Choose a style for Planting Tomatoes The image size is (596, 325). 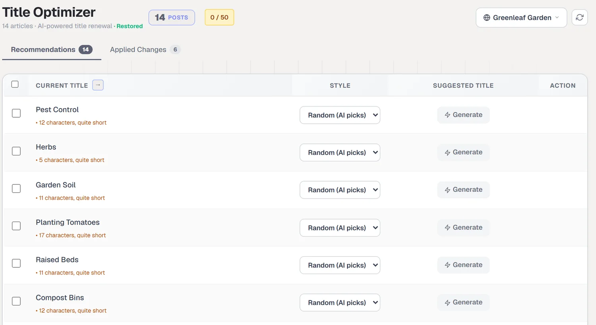tap(340, 228)
